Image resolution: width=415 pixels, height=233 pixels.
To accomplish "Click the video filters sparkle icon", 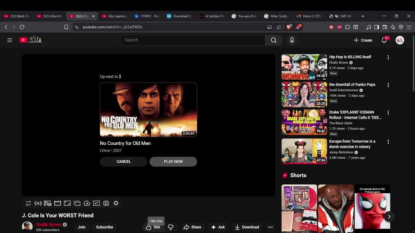I will click(x=96, y=203).
